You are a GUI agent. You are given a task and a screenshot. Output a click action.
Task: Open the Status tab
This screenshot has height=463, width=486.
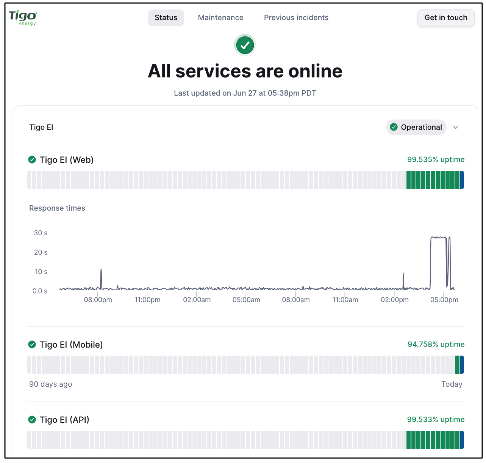[x=166, y=18]
